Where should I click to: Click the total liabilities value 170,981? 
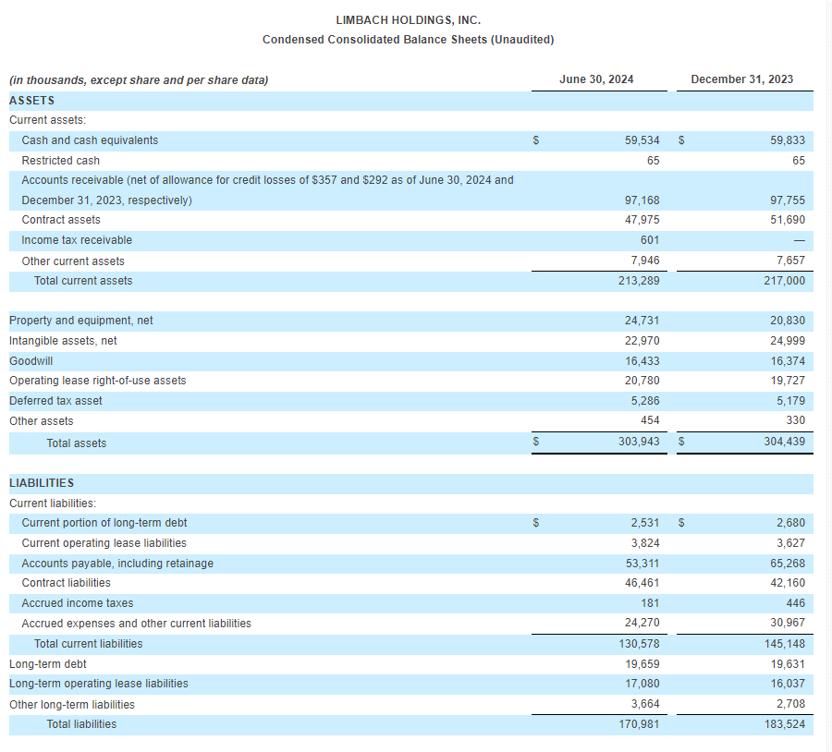point(639,724)
